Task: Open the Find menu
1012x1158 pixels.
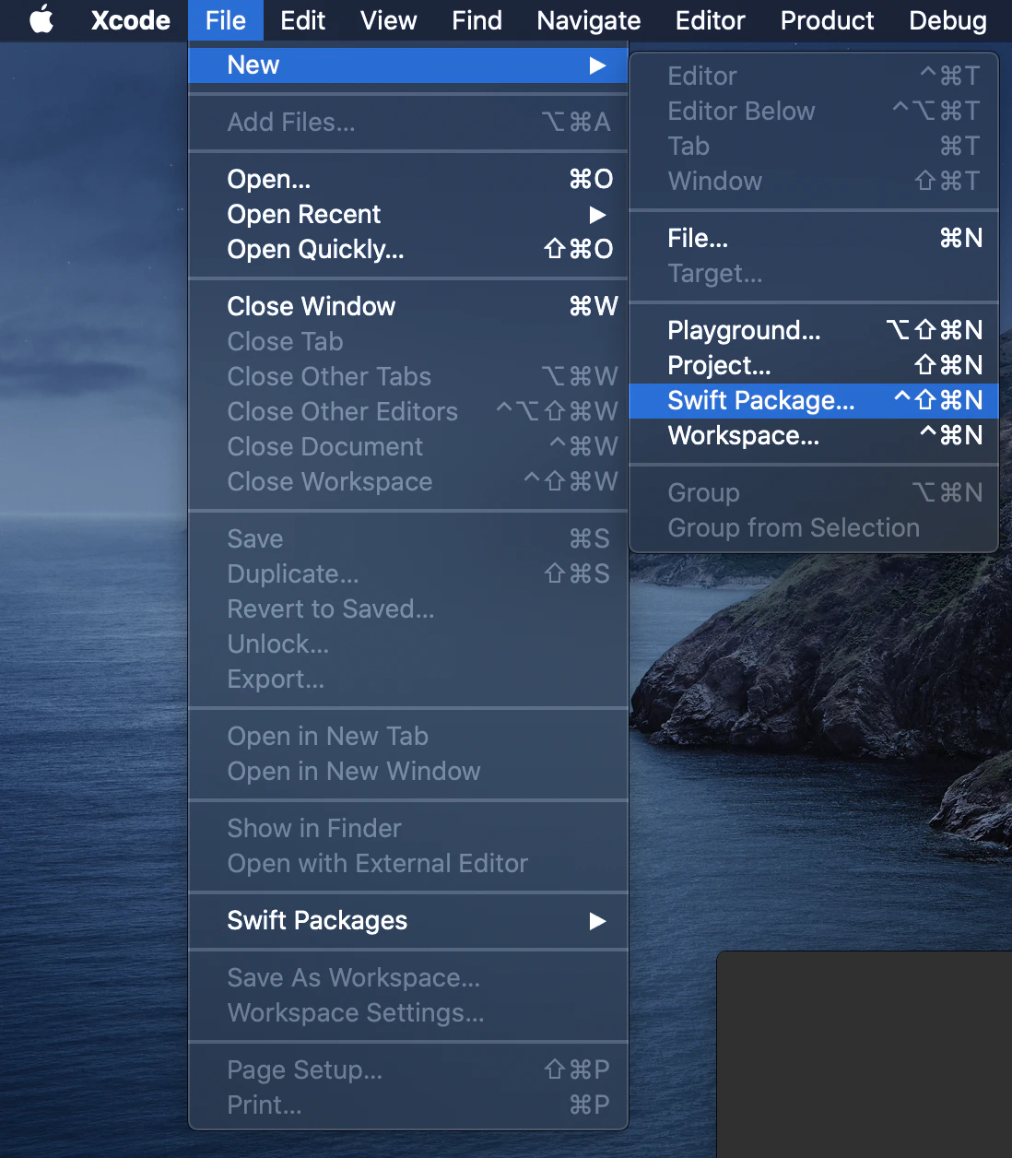Action: [477, 20]
